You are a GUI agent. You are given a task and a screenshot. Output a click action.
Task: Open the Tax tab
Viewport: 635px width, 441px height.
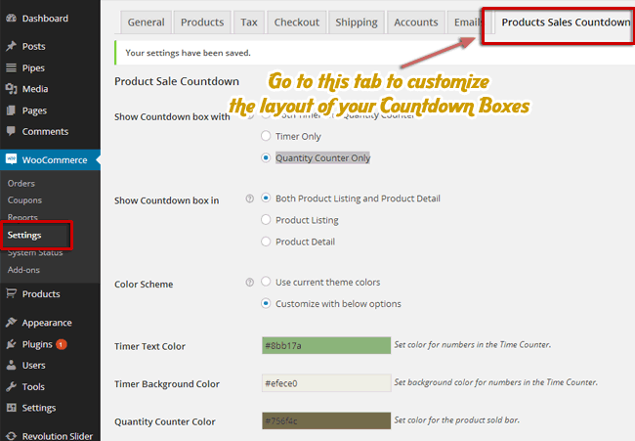pos(249,22)
